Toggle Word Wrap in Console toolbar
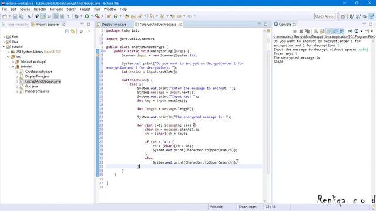 tap(329, 31)
